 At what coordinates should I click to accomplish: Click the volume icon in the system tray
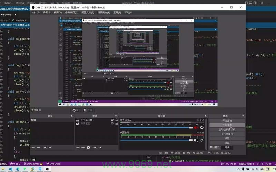pos(257,169)
